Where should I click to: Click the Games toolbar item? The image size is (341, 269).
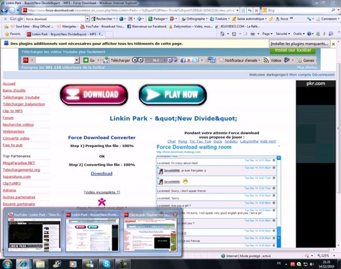[x=305, y=61]
